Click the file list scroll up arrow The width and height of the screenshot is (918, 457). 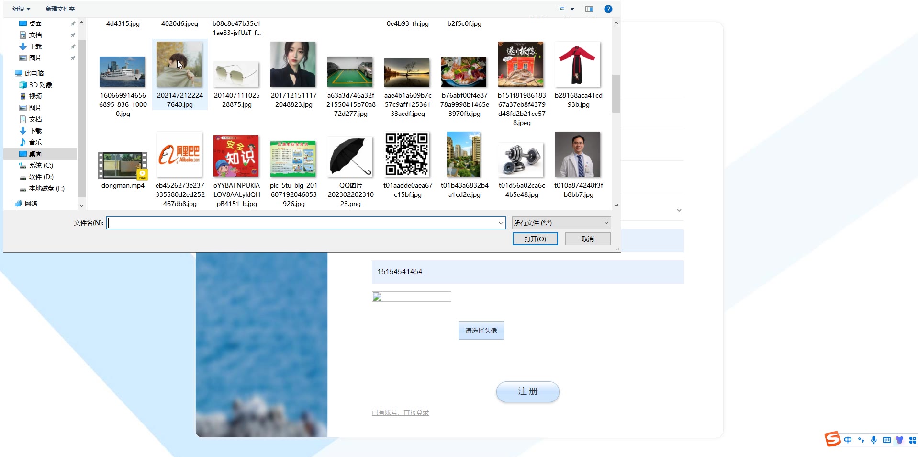[616, 23]
